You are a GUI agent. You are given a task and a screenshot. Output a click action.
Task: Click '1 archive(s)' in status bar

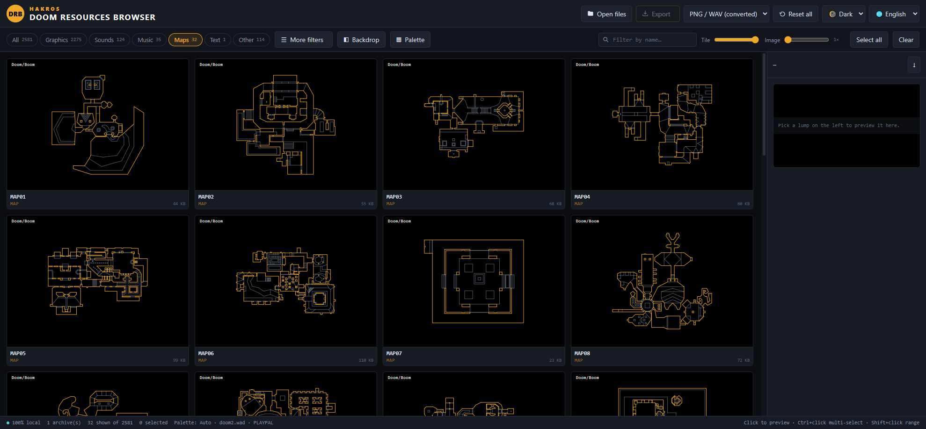click(x=64, y=422)
